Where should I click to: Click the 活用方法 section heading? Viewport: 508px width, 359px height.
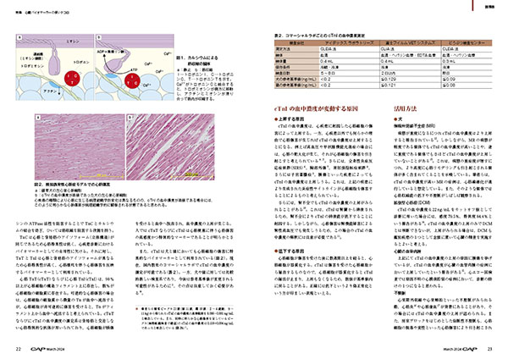point(405,109)
